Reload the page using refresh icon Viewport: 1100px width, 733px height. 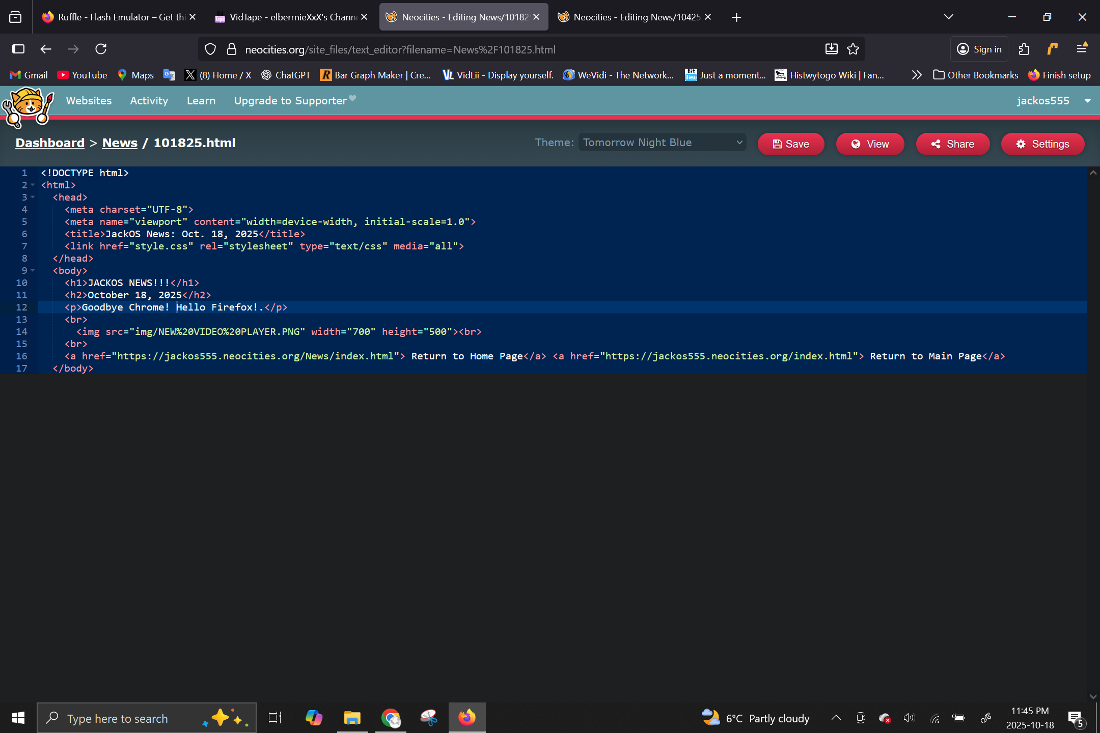click(x=101, y=49)
